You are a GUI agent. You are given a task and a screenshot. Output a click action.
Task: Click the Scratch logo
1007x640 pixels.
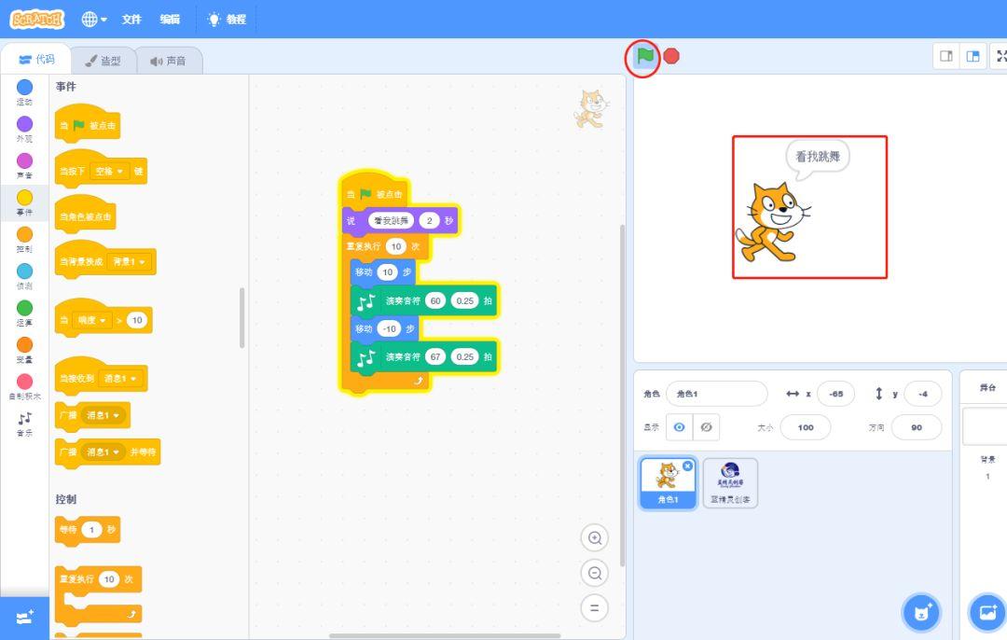click(x=36, y=20)
